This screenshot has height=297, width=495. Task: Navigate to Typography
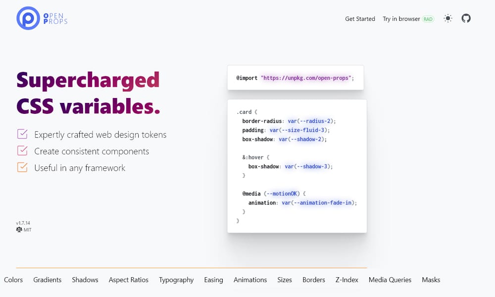tap(176, 280)
